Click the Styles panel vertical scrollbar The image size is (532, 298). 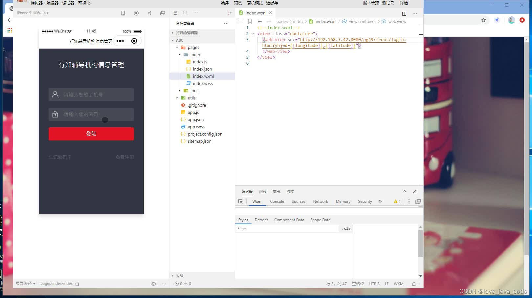(x=420, y=243)
